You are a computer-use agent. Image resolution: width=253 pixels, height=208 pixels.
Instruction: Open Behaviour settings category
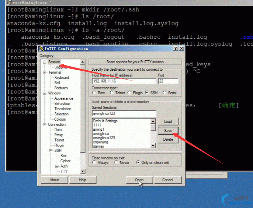[x=62, y=104]
